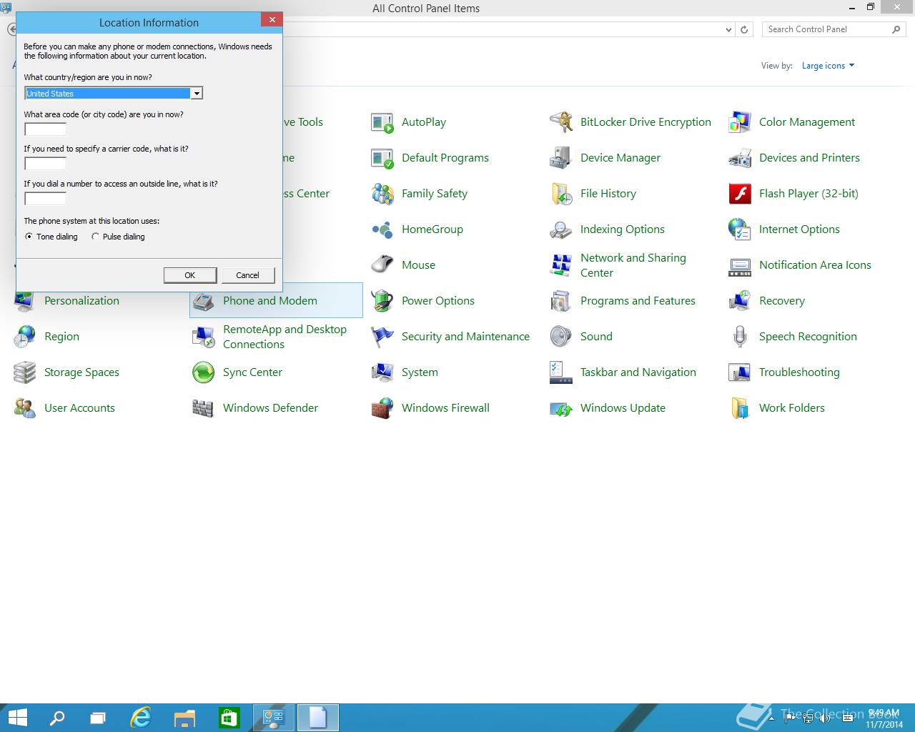
Task: Select Tone dialing radio button
Action: tap(29, 237)
